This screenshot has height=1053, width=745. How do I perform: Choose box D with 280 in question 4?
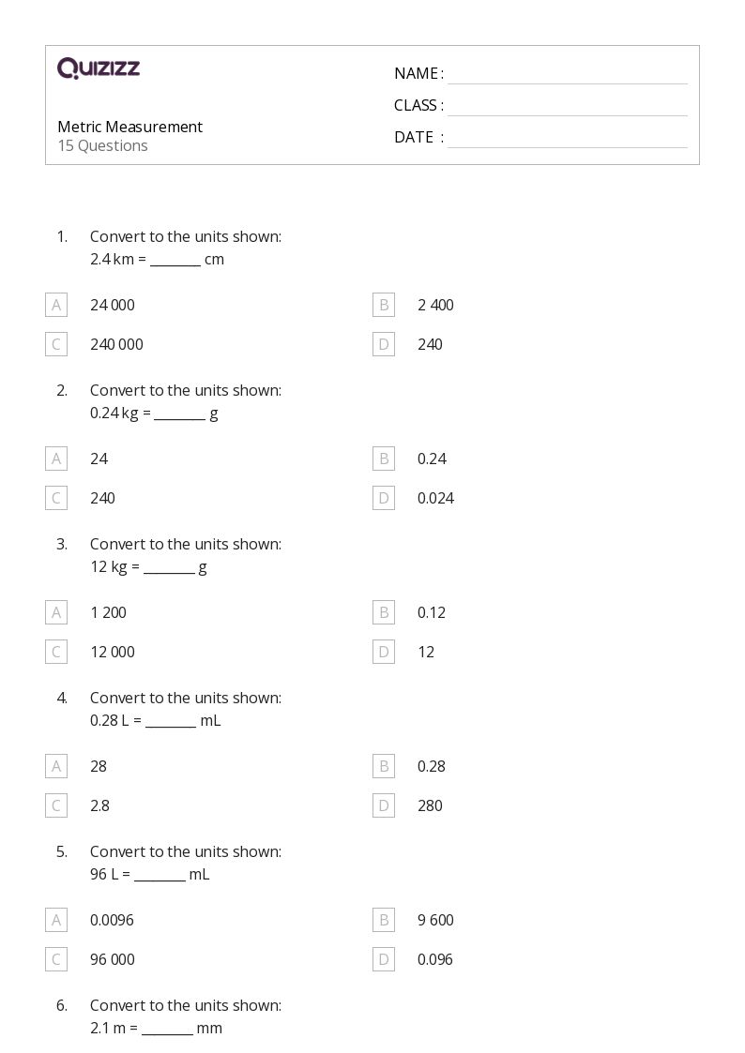384,805
